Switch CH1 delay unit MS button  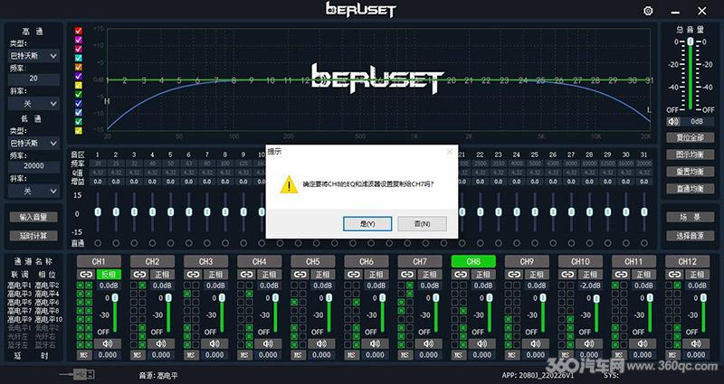coord(83,355)
